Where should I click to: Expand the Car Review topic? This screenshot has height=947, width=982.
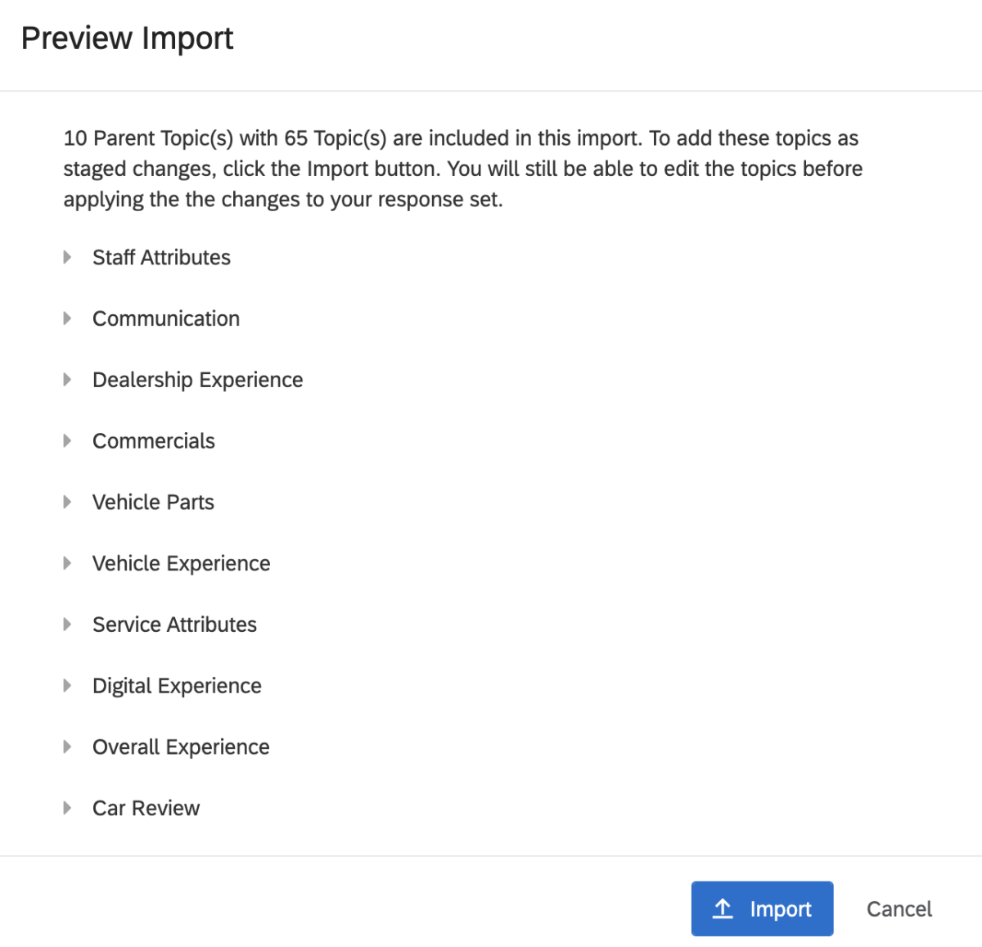tap(68, 807)
